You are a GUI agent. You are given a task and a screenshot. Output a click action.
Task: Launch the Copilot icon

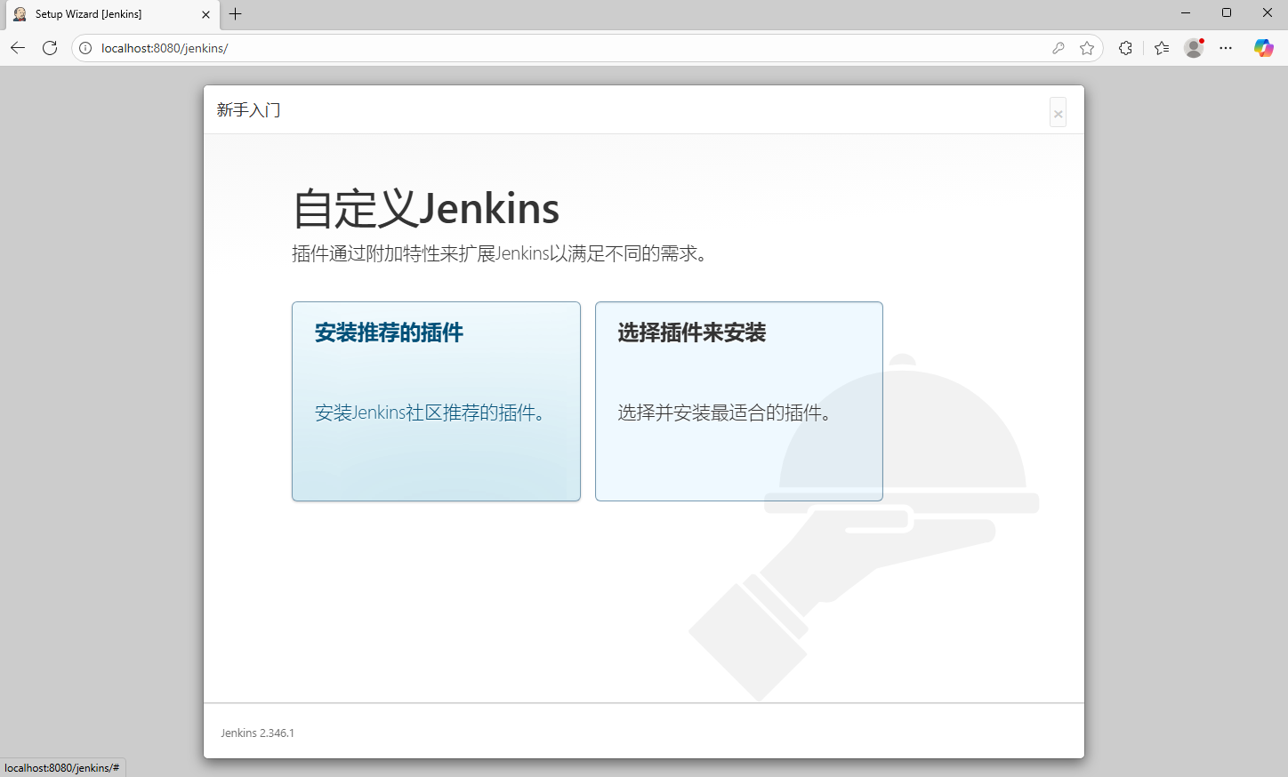click(x=1263, y=48)
